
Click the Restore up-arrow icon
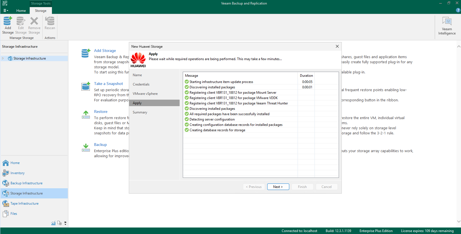pyautogui.click(x=86, y=114)
